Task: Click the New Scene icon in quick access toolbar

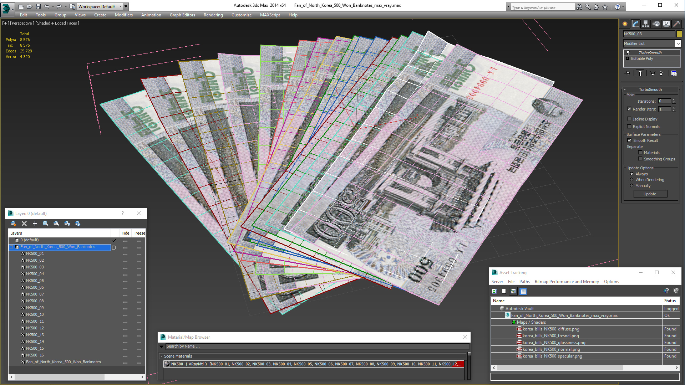Action: coord(21,6)
